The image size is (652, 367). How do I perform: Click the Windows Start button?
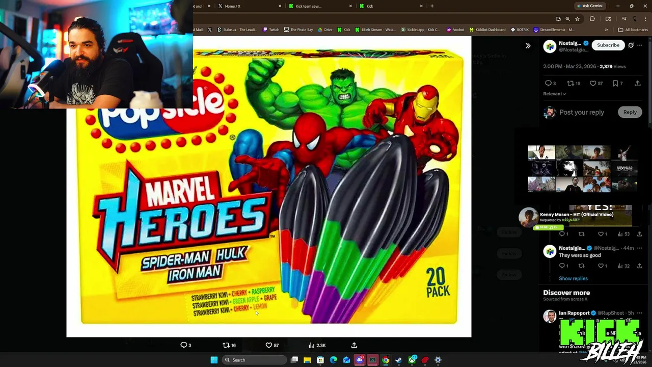pos(214,360)
